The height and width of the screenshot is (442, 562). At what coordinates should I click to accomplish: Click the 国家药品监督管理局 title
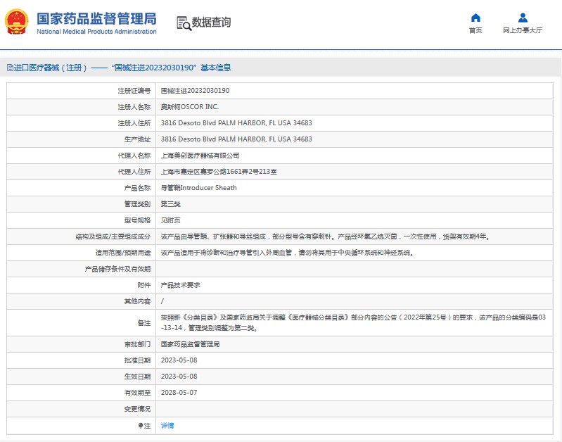tap(96, 19)
